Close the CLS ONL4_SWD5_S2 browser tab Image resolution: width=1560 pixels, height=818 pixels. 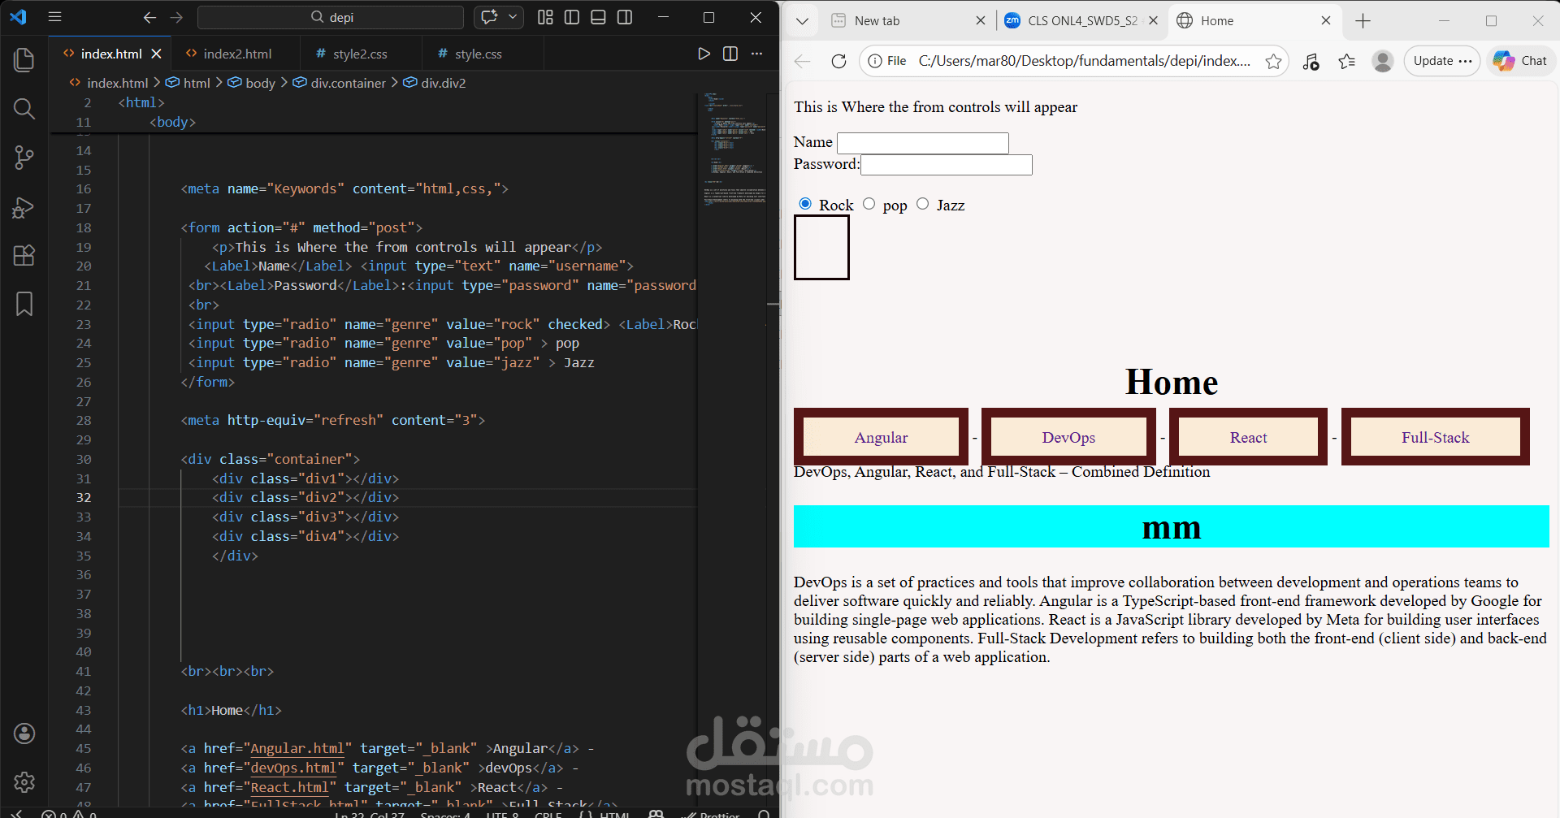(x=1153, y=21)
